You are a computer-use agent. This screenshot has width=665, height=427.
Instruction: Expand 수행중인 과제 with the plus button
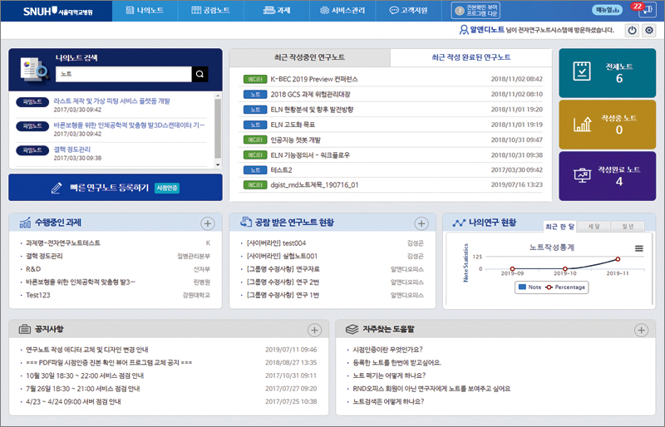pyautogui.click(x=208, y=223)
